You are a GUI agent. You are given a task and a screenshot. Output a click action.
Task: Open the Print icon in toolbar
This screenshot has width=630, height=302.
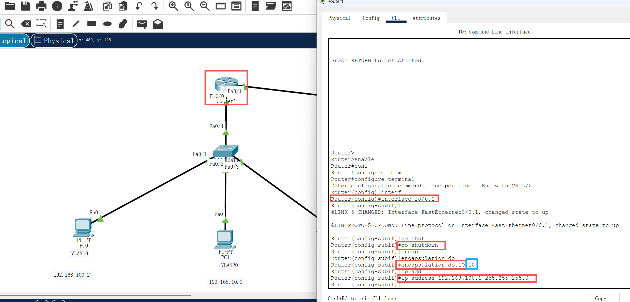[x=41, y=6]
